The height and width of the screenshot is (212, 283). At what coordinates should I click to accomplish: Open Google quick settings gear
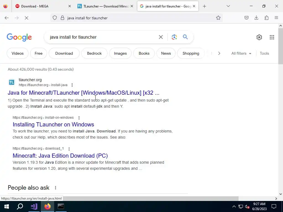(x=259, y=37)
